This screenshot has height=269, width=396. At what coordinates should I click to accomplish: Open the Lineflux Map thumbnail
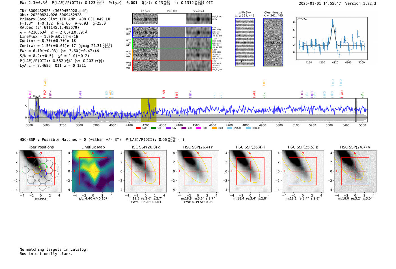[93, 171]
